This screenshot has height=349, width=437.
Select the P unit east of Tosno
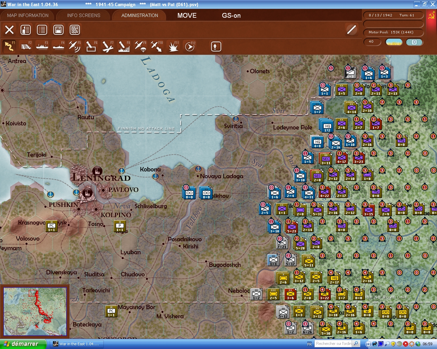pos(120,226)
